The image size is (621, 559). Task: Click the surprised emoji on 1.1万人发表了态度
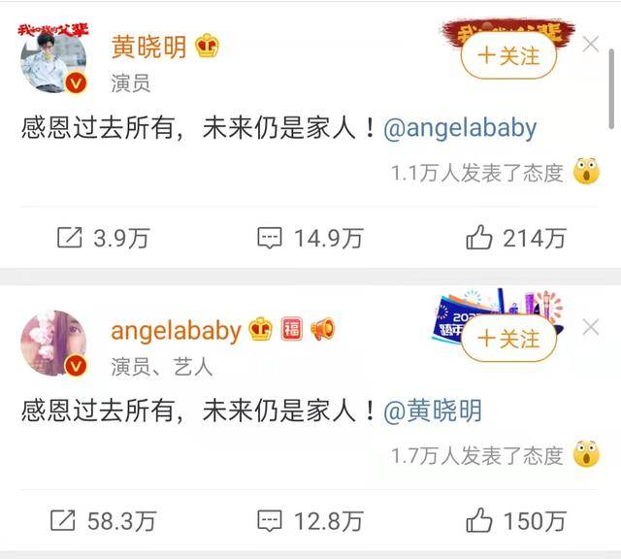[x=586, y=171]
